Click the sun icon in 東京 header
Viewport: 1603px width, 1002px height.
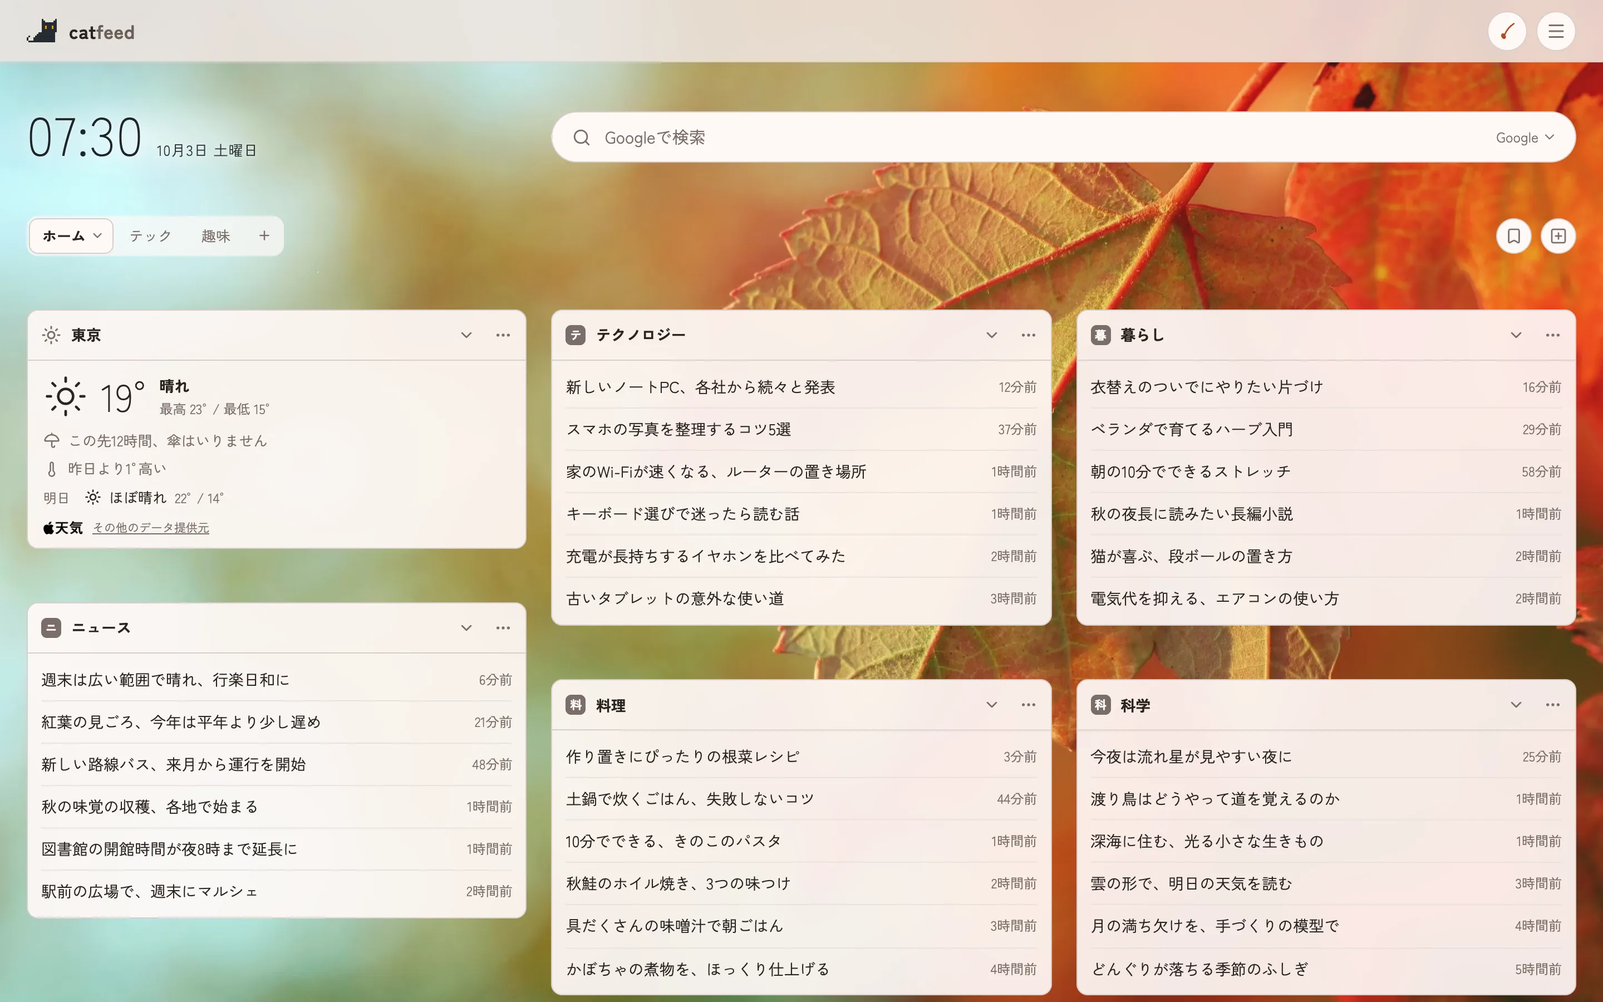[x=51, y=335]
